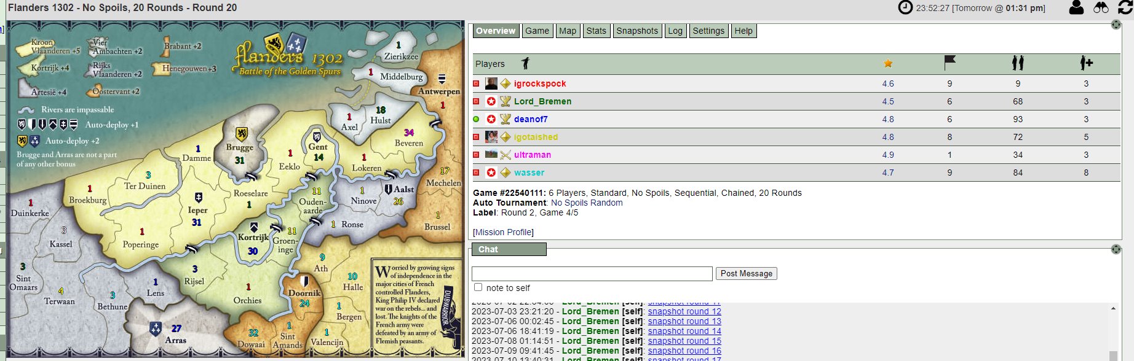Focus the chat message input field
The image size is (1134, 361).
pos(592,273)
